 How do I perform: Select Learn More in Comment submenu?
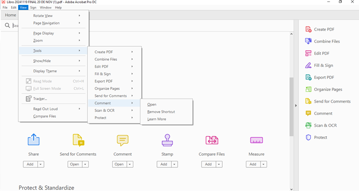167,119
